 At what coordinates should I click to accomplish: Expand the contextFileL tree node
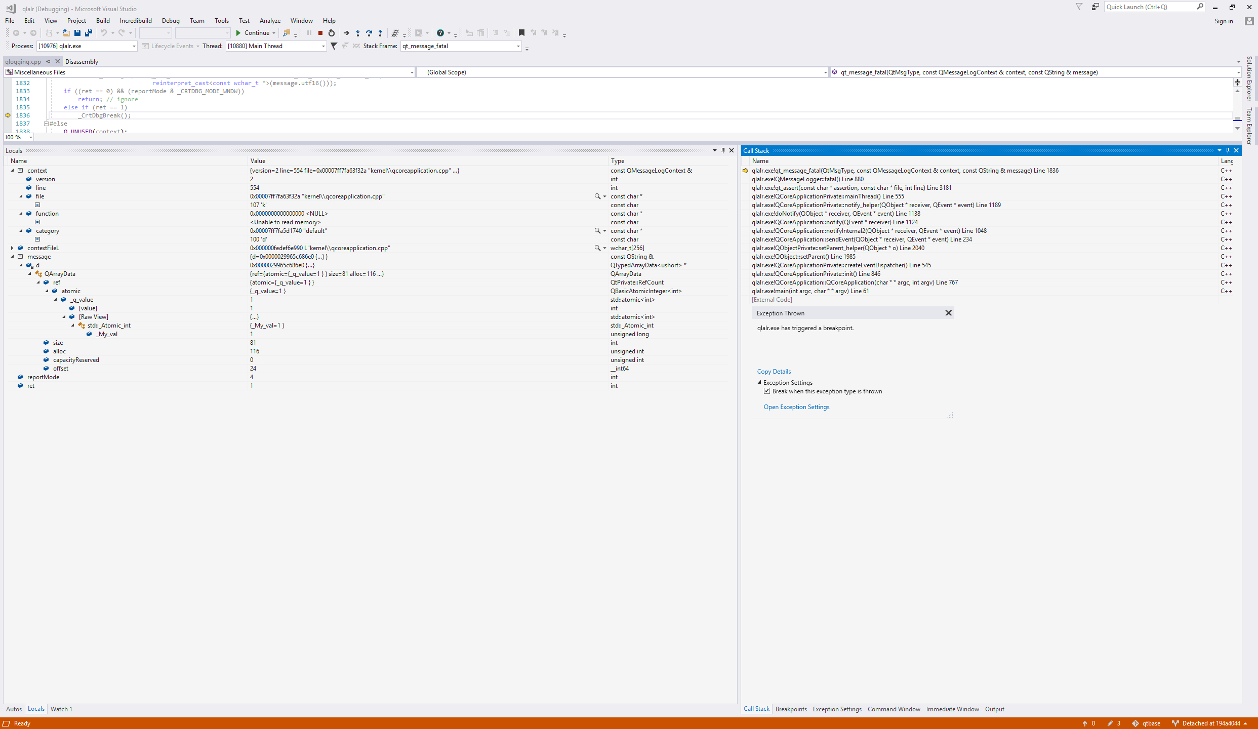(x=12, y=248)
